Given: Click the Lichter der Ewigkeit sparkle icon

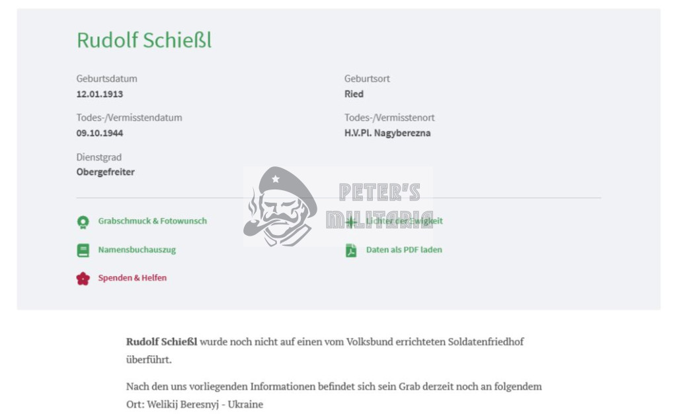Looking at the screenshot, I should [x=351, y=222].
